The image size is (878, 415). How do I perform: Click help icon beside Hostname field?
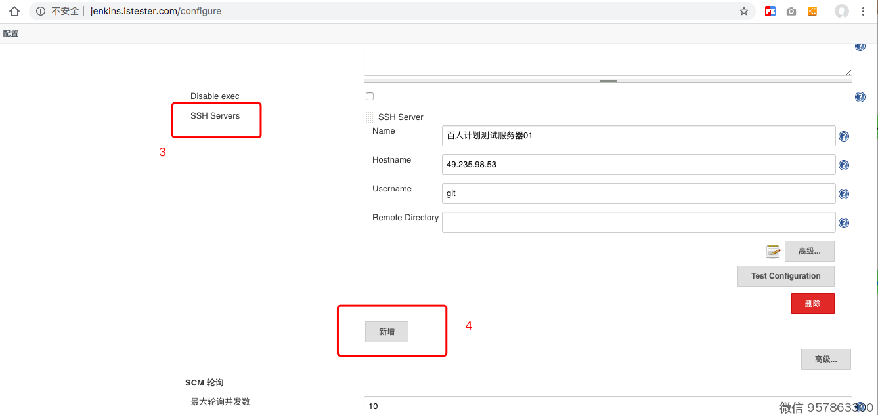coord(844,165)
